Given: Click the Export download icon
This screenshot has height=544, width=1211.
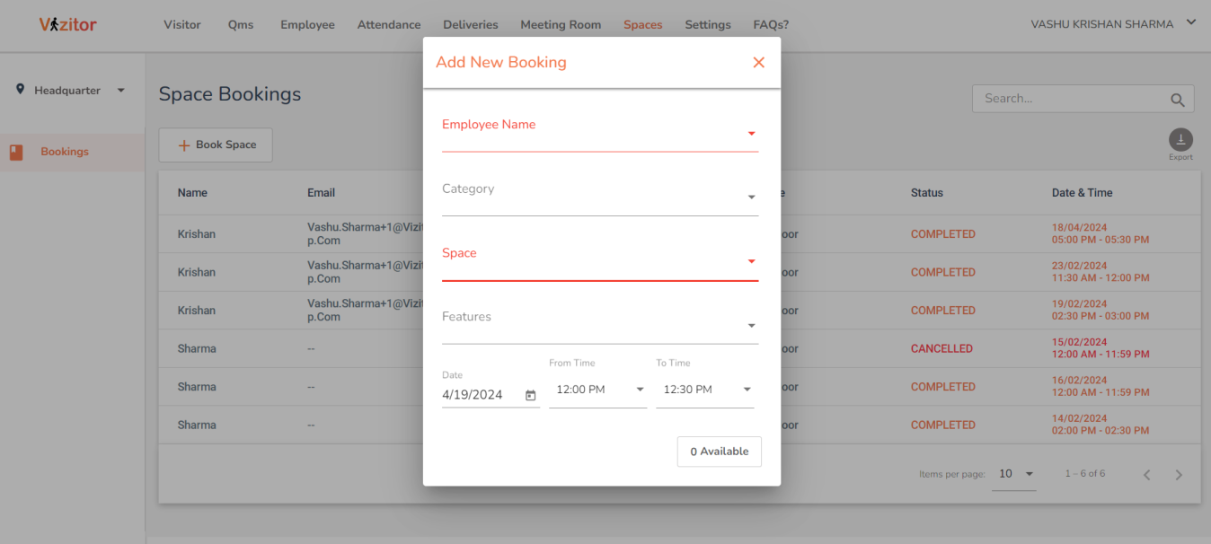Looking at the screenshot, I should pyautogui.click(x=1180, y=140).
